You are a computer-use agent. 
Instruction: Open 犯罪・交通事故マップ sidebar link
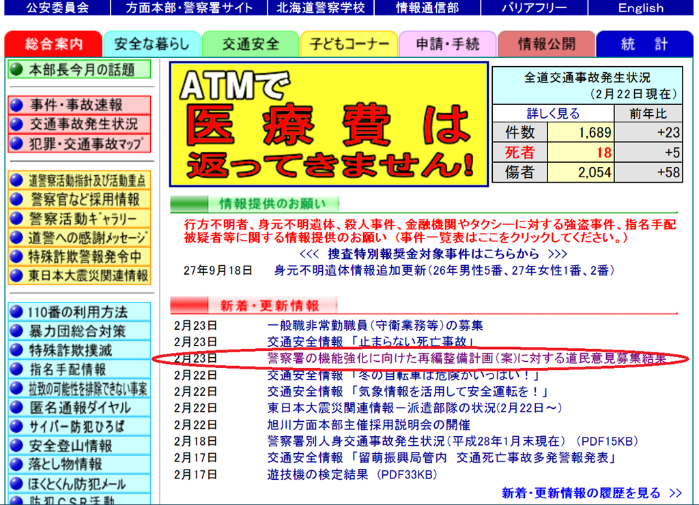coord(79,144)
